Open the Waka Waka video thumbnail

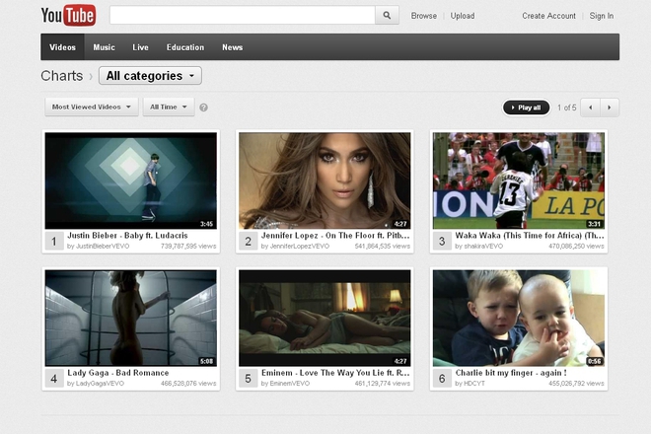[519, 181]
